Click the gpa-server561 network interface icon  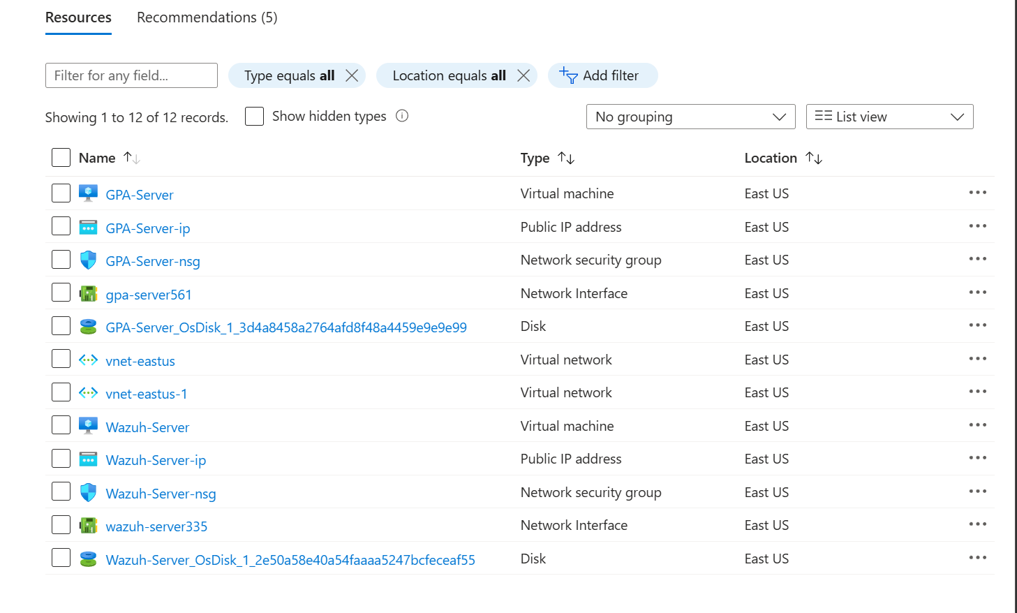88,293
